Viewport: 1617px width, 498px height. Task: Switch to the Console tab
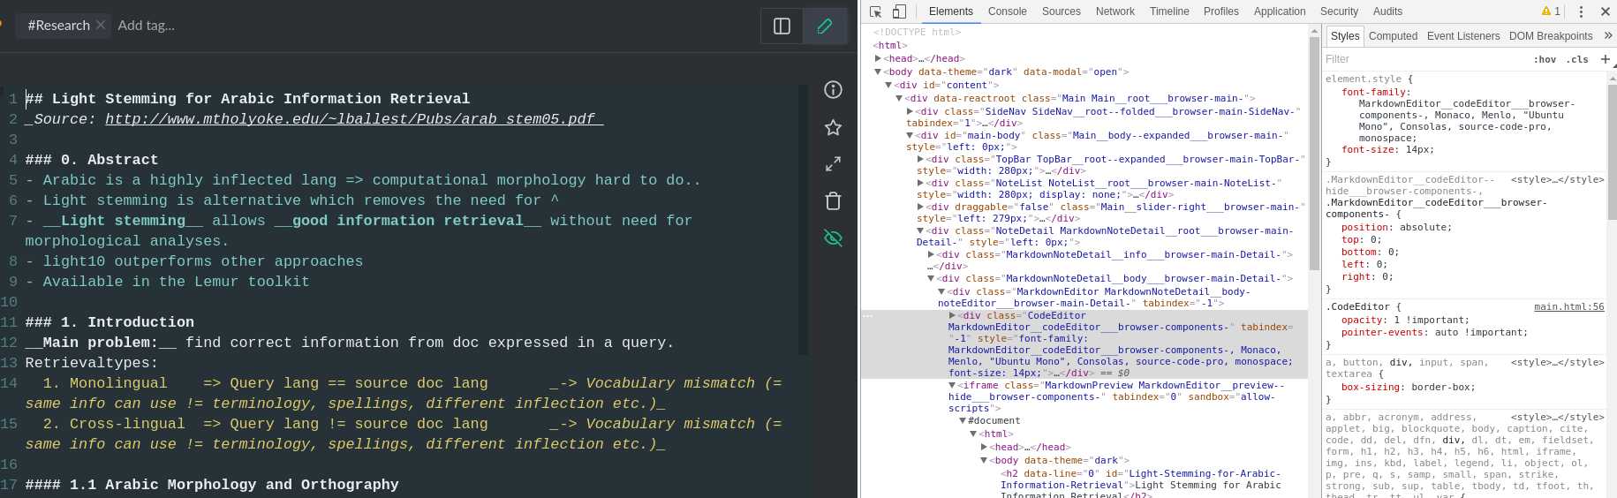[x=1007, y=11]
